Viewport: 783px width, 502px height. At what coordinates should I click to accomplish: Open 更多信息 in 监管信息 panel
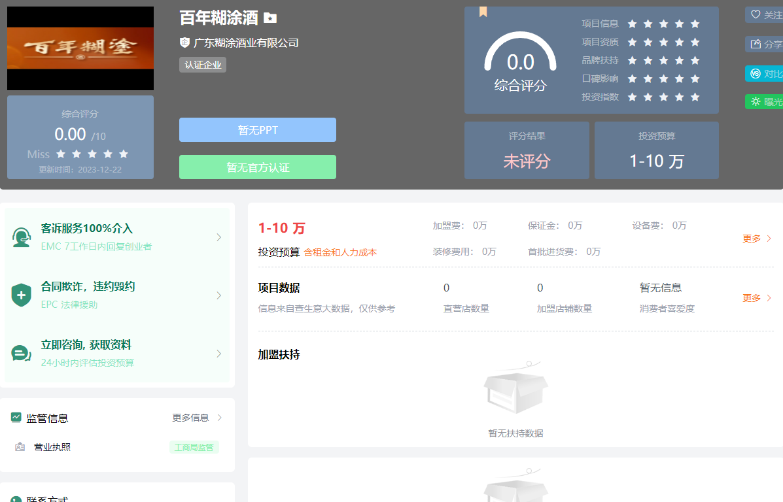point(197,418)
